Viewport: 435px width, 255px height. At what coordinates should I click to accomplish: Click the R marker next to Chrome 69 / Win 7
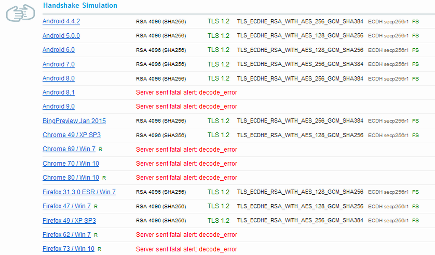point(100,150)
